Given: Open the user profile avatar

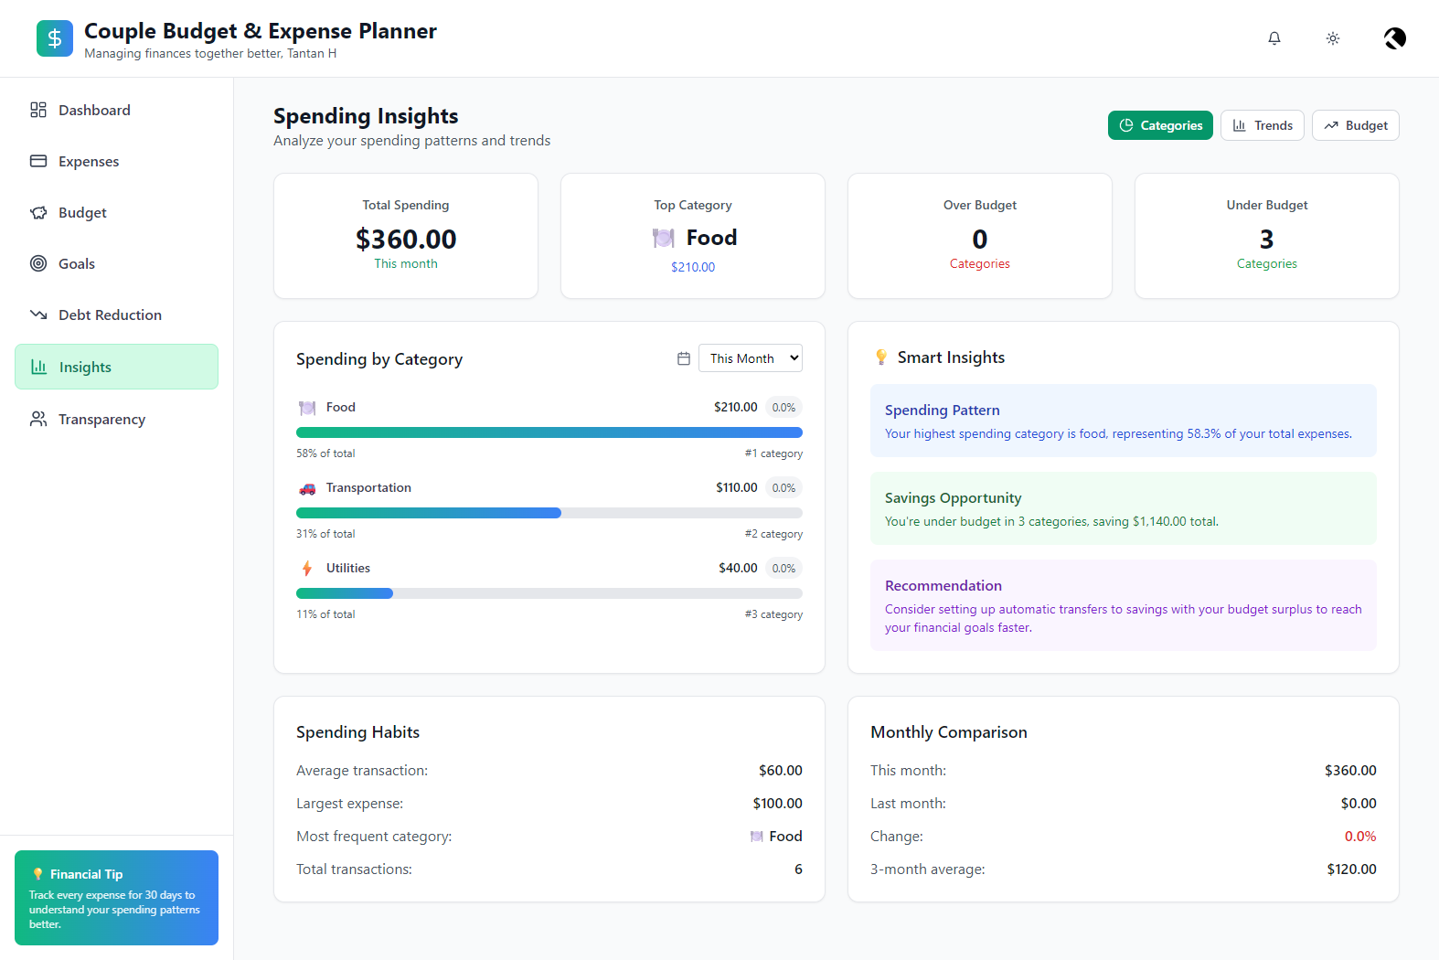Looking at the screenshot, I should point(1395,38).
